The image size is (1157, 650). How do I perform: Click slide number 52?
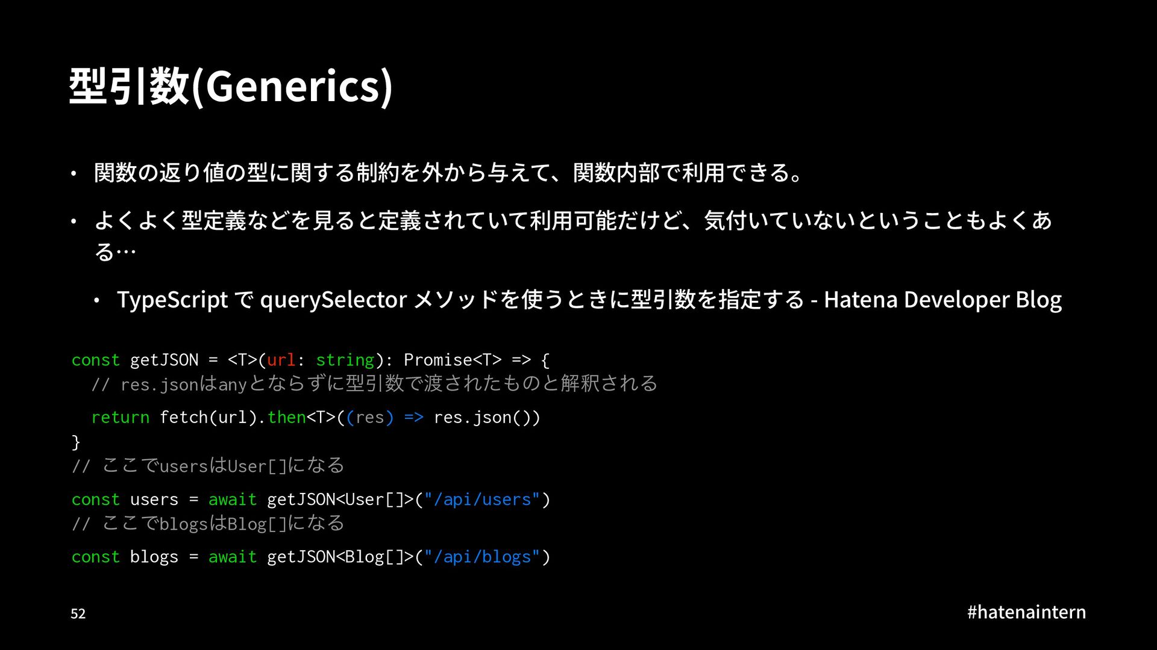pyautogui.click(x=78, y=614)
